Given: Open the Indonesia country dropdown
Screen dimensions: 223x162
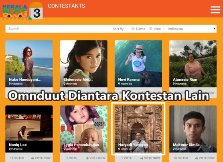Looking at the screenshot, I should point(190,29).
